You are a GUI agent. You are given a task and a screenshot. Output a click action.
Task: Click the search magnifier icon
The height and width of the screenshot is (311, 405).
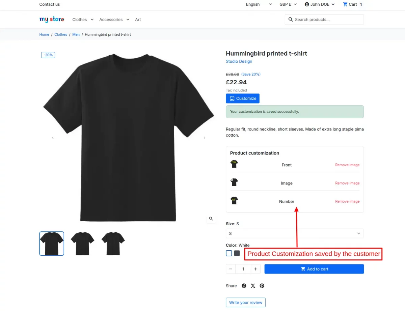(291, 20)
